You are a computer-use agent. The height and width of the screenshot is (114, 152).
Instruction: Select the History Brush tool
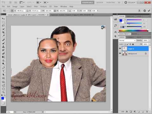(3, 50)
